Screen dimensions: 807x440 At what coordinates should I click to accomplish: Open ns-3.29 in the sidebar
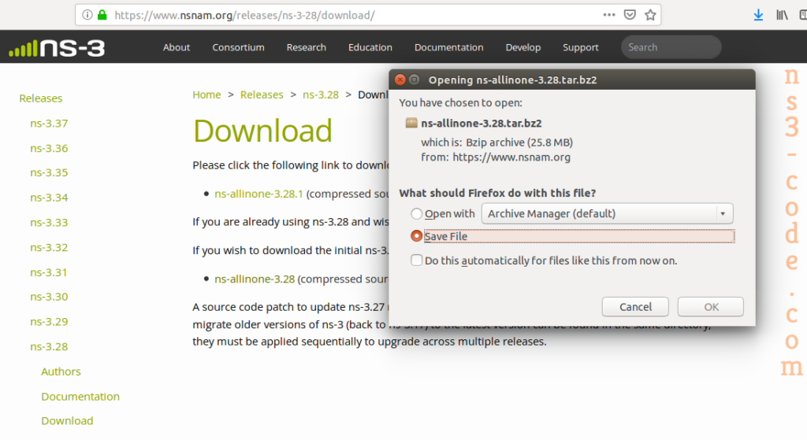(x=49, y=321)
